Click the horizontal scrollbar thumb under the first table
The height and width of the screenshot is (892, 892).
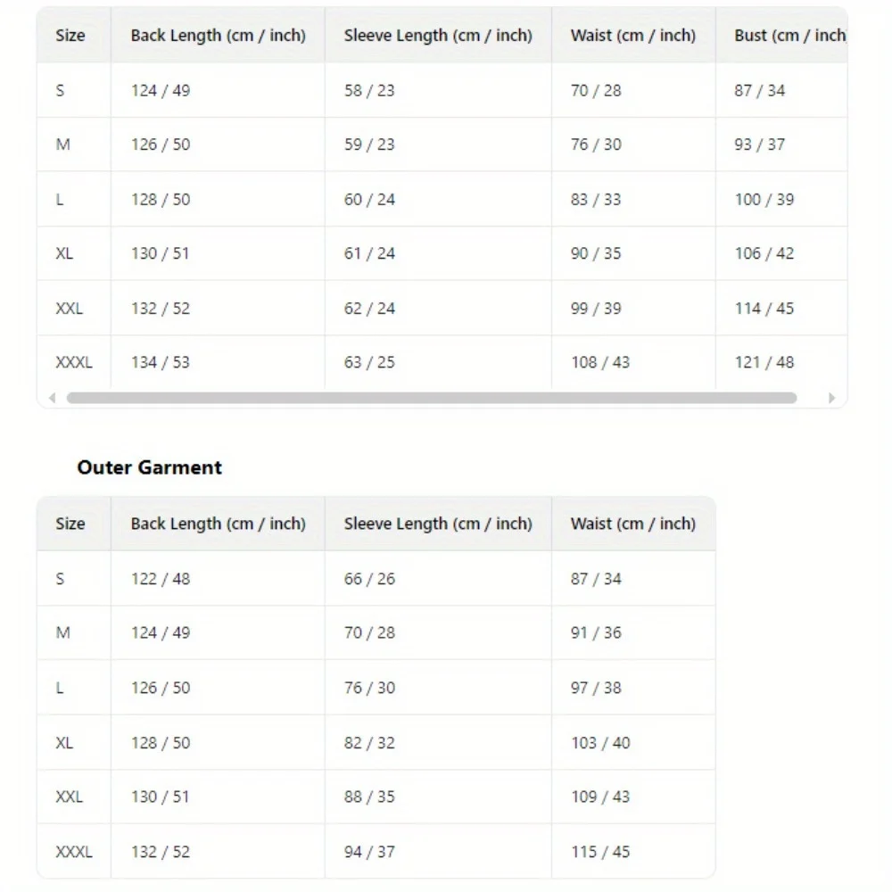(431, 398)
